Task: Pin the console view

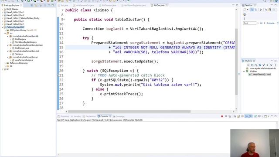Action: tap(255, 116)
